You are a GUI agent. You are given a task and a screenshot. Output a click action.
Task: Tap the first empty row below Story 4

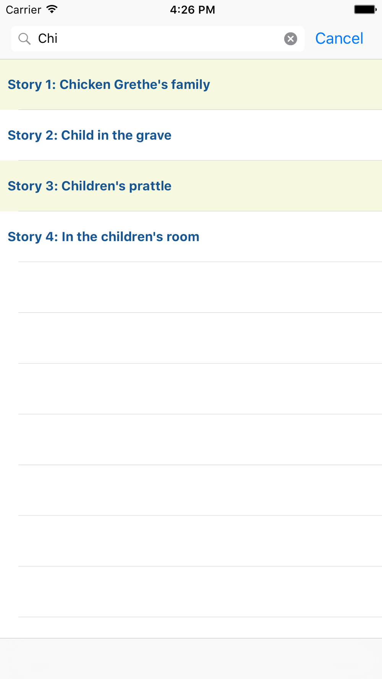pyautogui.click(x=191, y=287)
